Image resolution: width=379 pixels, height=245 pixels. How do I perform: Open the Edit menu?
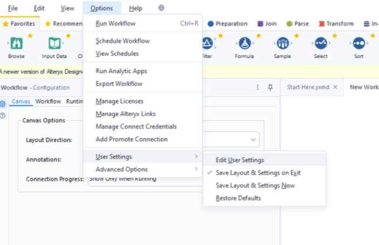point(39,8)
